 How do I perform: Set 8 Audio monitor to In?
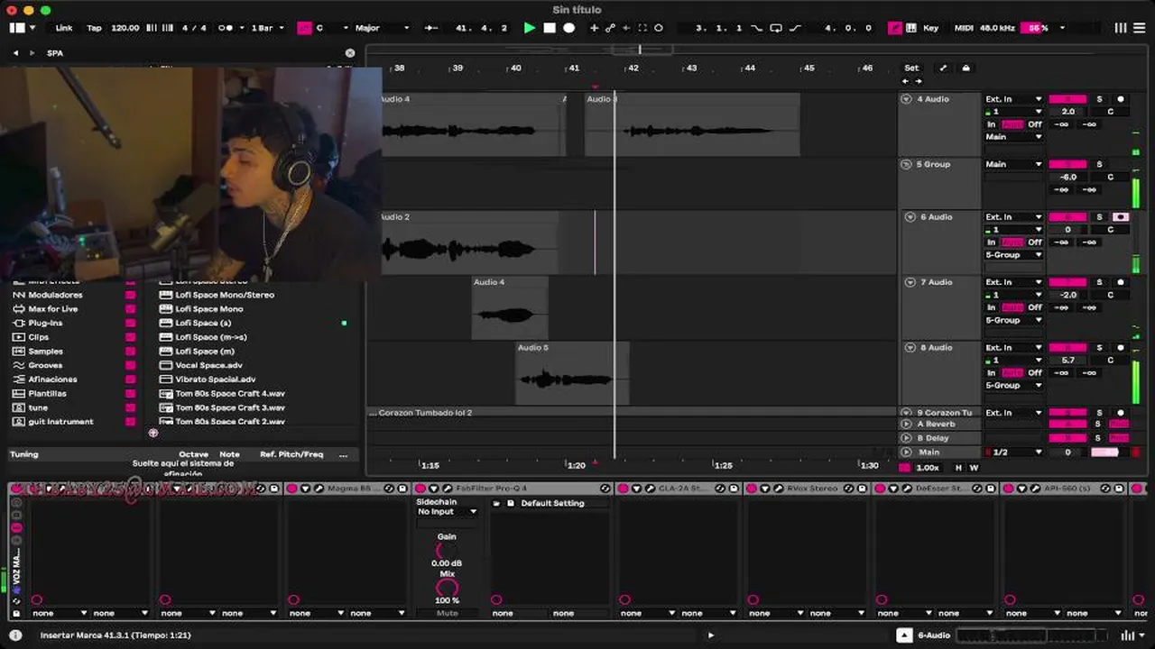point(991,372)
